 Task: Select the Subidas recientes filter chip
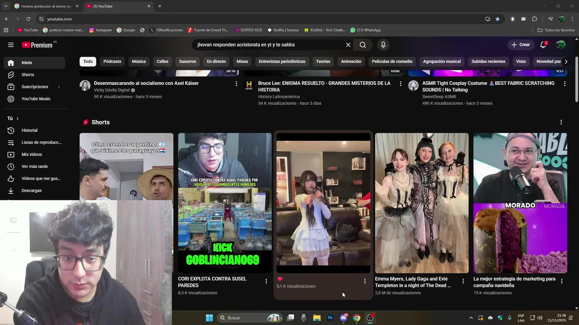point(488,61)
